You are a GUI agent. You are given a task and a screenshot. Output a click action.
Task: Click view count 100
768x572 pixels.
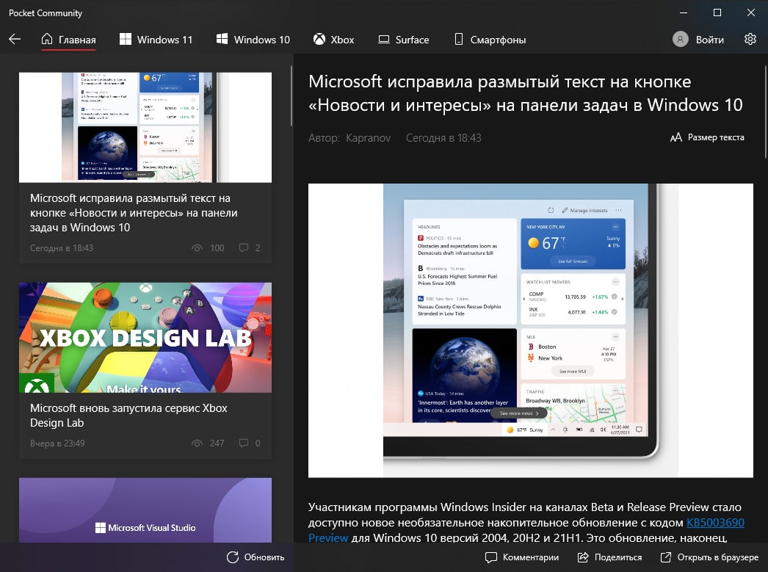(x=217, y=247)
